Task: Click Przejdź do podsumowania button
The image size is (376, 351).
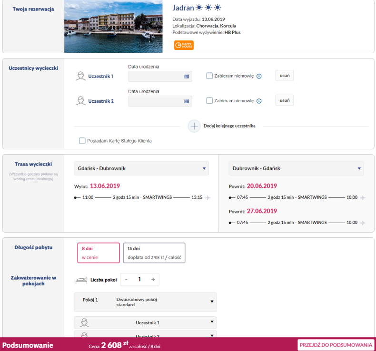Action: click(336, 345)
